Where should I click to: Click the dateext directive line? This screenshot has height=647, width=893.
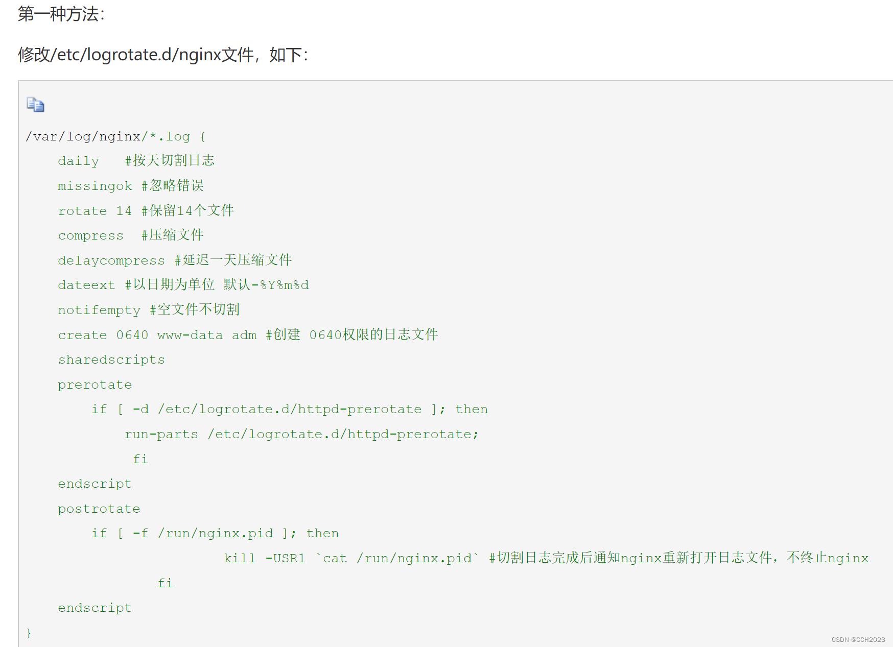(183, 285)
